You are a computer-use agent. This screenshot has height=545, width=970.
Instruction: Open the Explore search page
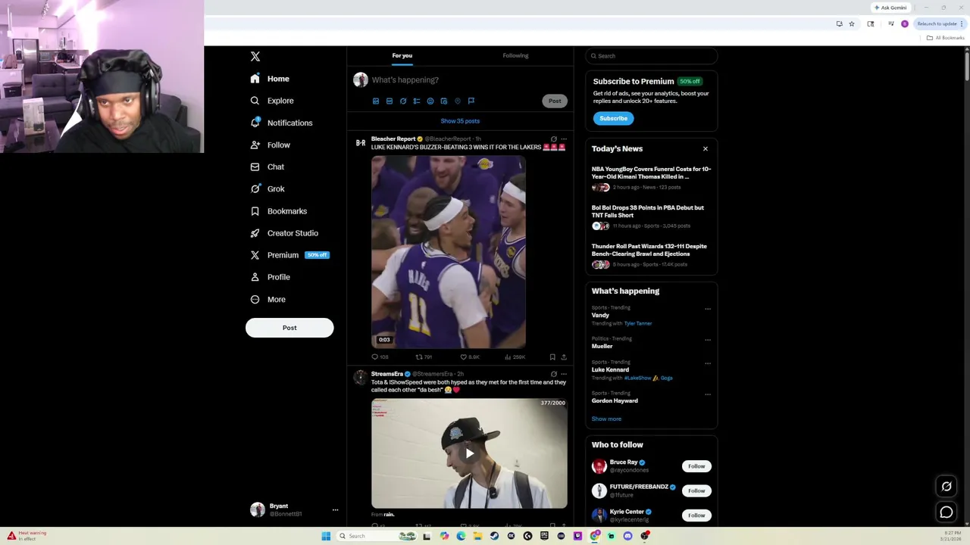(271, 101)
